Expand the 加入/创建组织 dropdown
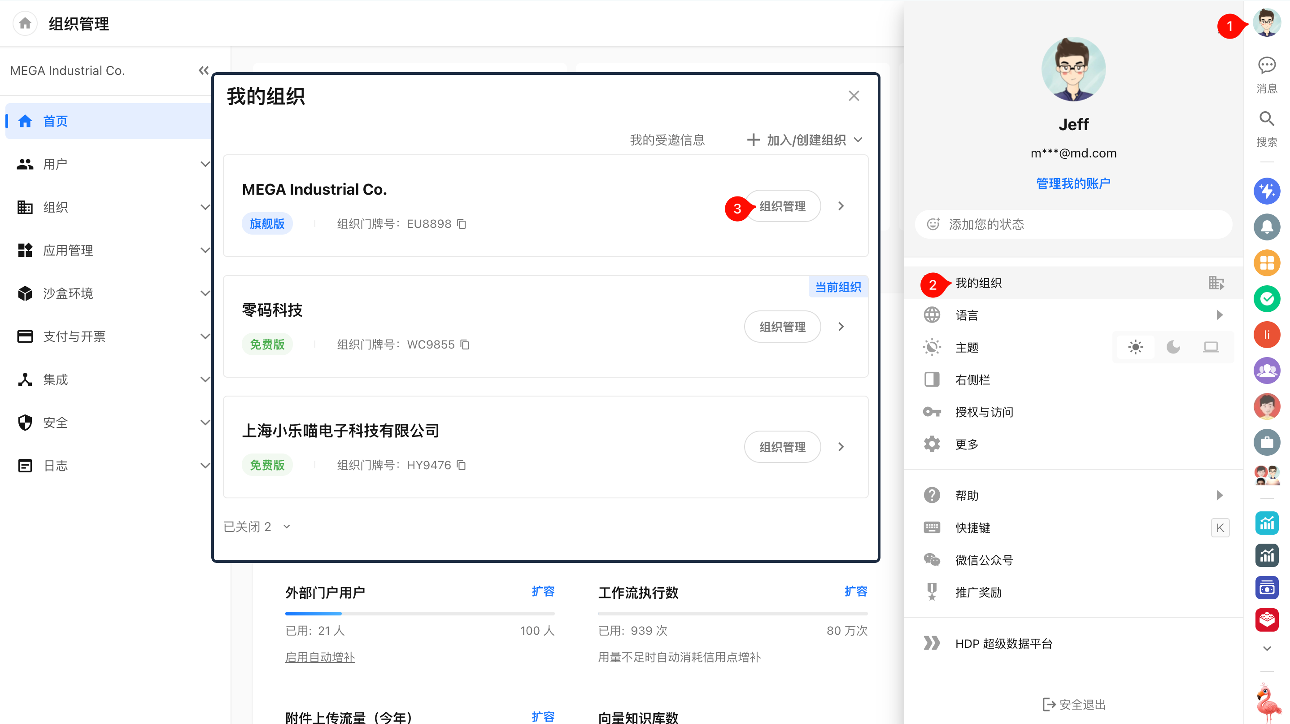 (805, 140)
